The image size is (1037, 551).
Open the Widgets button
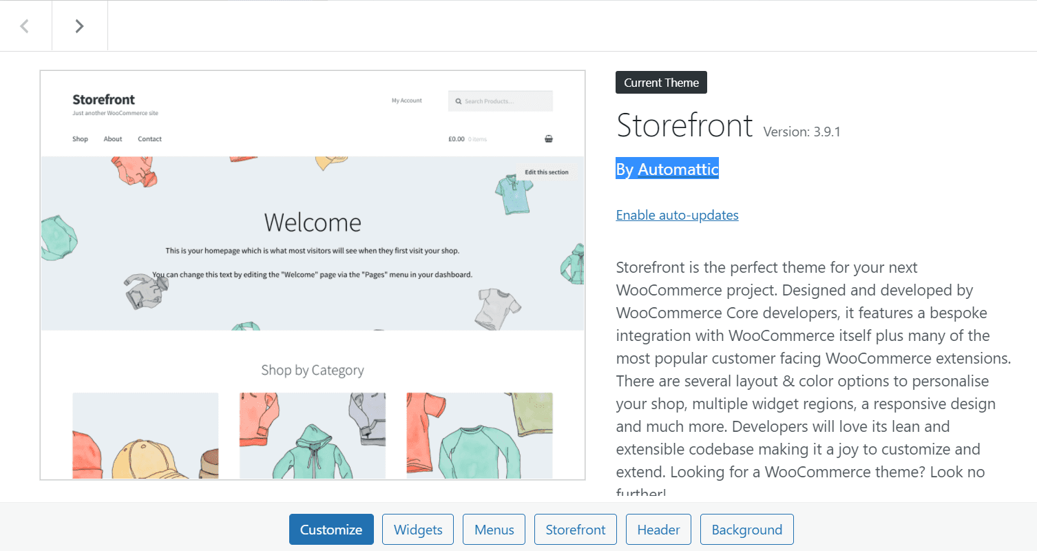[x=418, y=530]
